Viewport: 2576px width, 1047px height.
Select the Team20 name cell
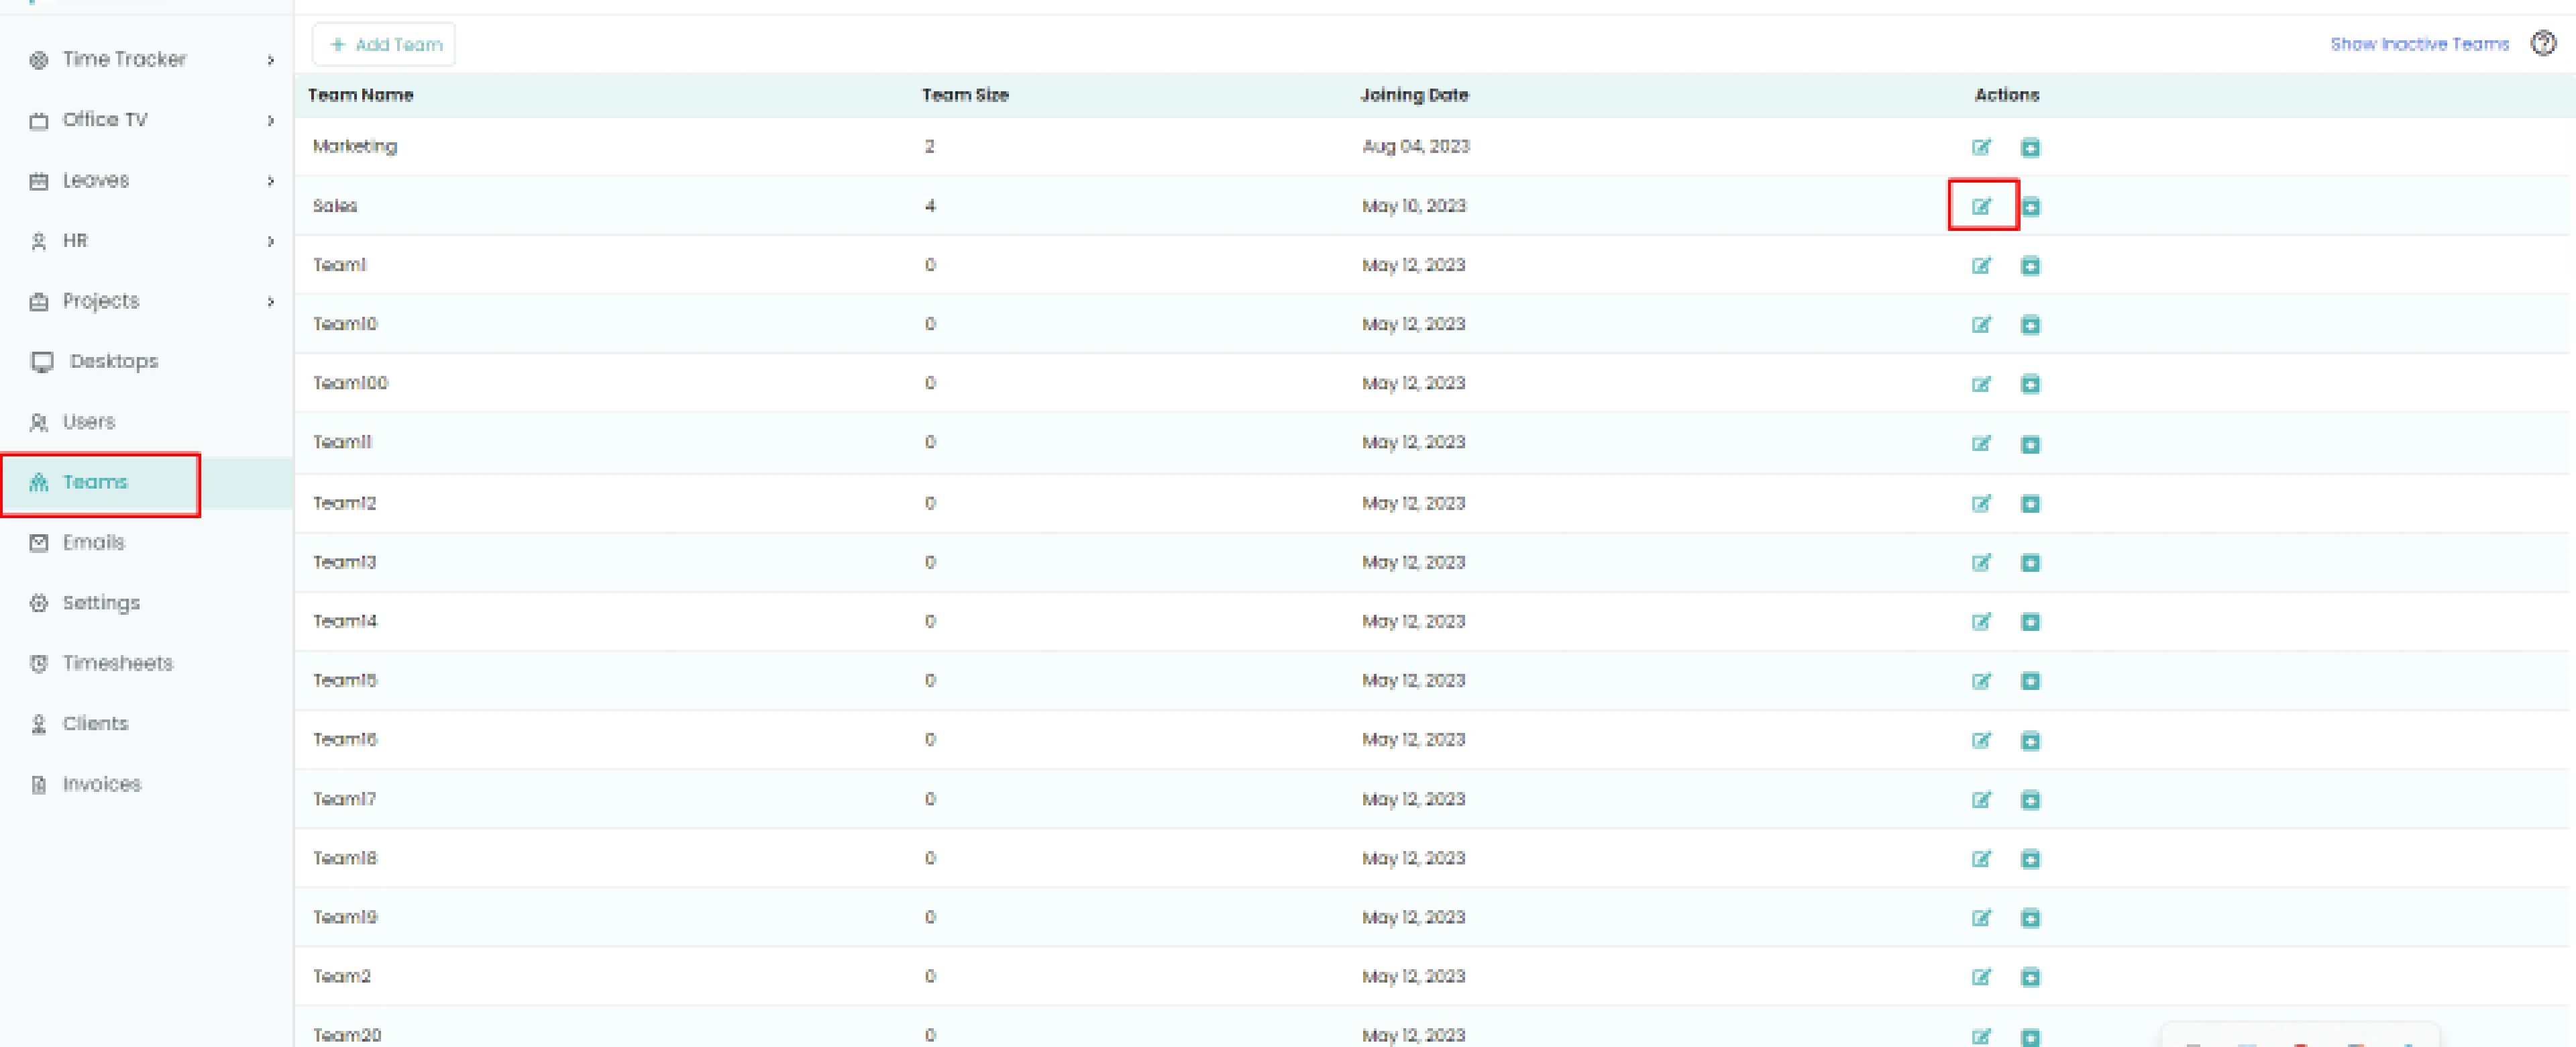pyautogui.click(x=347, y=1035)
